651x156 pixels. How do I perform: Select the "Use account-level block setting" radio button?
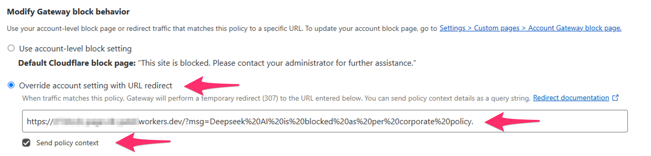point(11,48)
